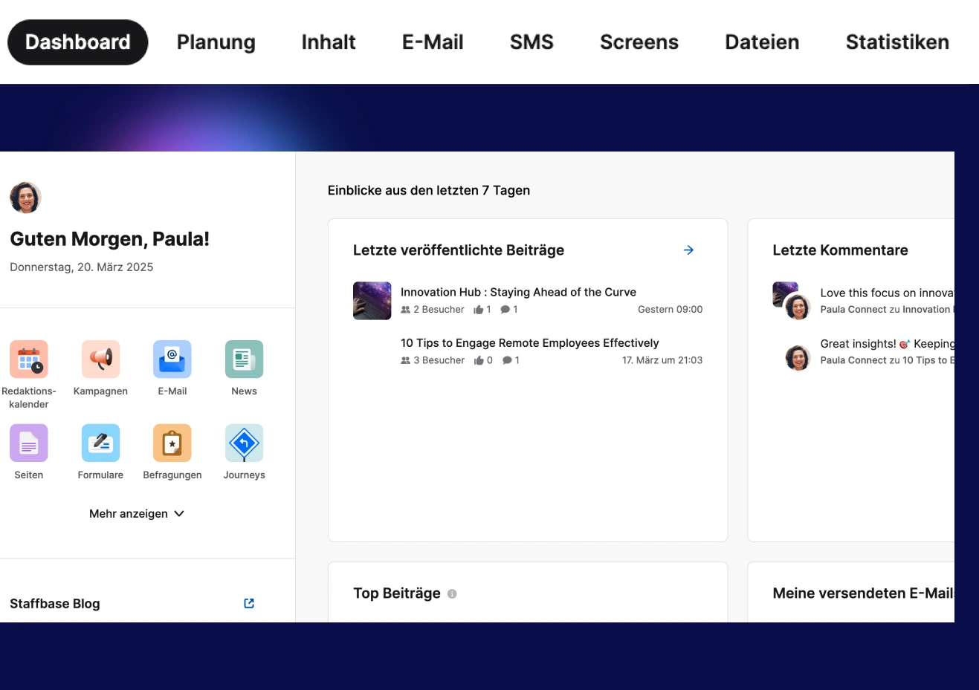Click avatar on the Love this focus comment
The image size is (979, 690).
tap(798, 306)
